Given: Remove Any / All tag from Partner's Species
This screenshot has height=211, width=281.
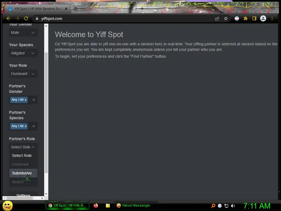Looking at the screenshot, I should tap(26, 126).
